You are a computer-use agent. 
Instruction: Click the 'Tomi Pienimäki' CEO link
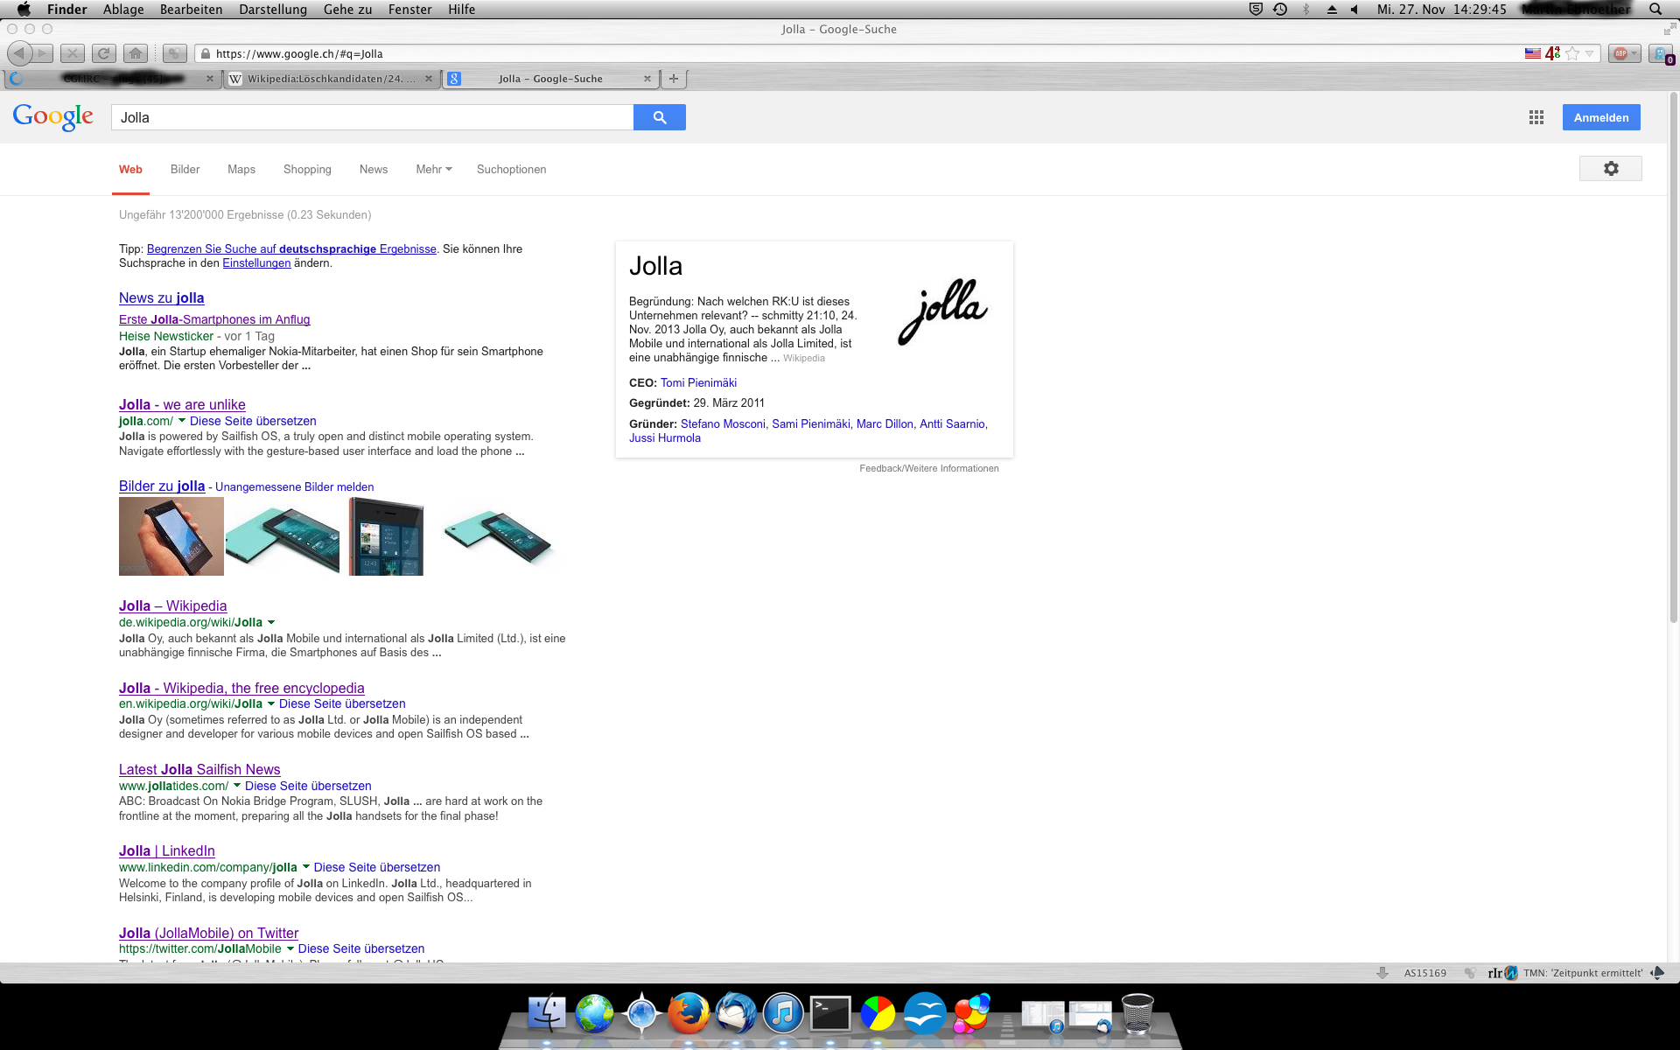pos(698,382)
